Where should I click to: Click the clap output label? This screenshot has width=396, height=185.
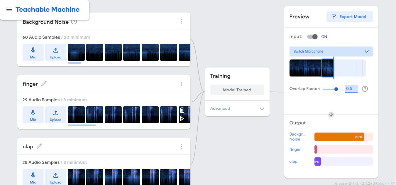[293, 162]
